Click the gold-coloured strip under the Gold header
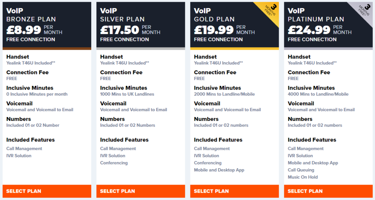375x200 pixels. tap(235, 48)
